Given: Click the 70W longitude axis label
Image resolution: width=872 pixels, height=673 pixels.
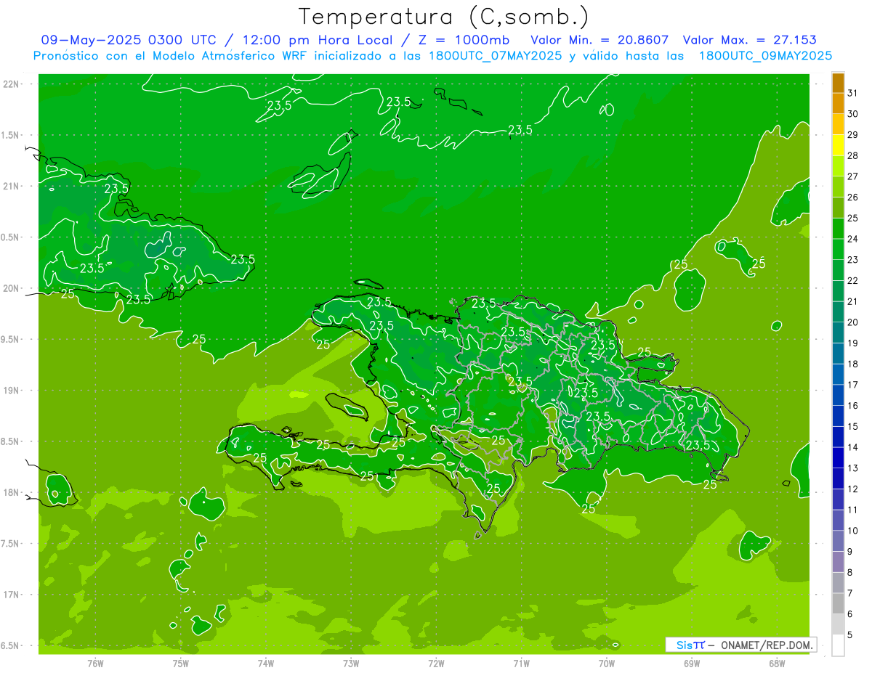Looking at the screenshot, I should point(607,663).
